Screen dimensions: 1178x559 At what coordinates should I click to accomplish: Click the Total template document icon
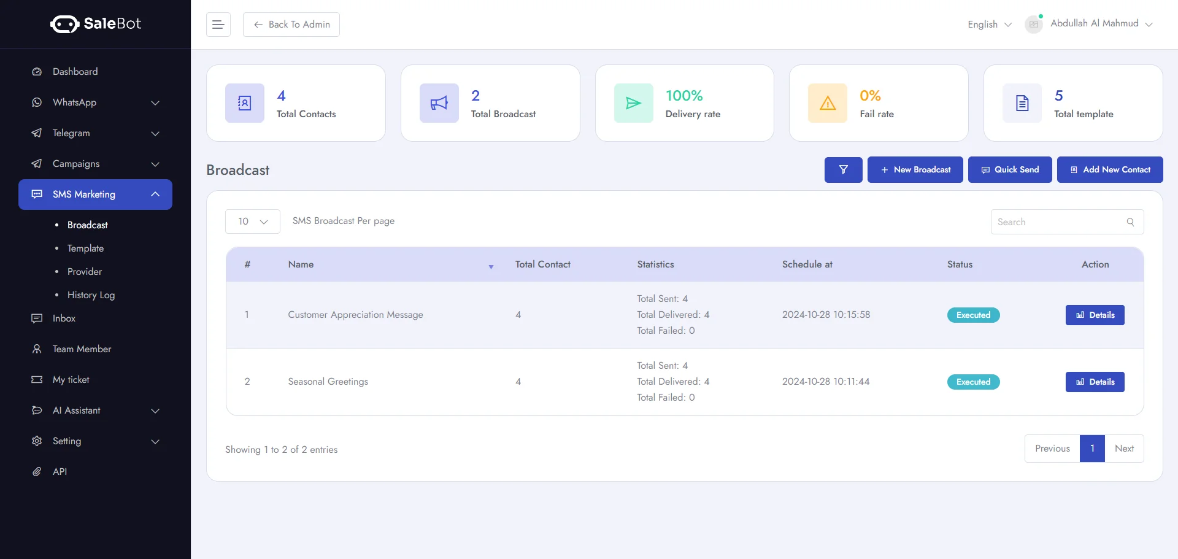click(1022, 103)
